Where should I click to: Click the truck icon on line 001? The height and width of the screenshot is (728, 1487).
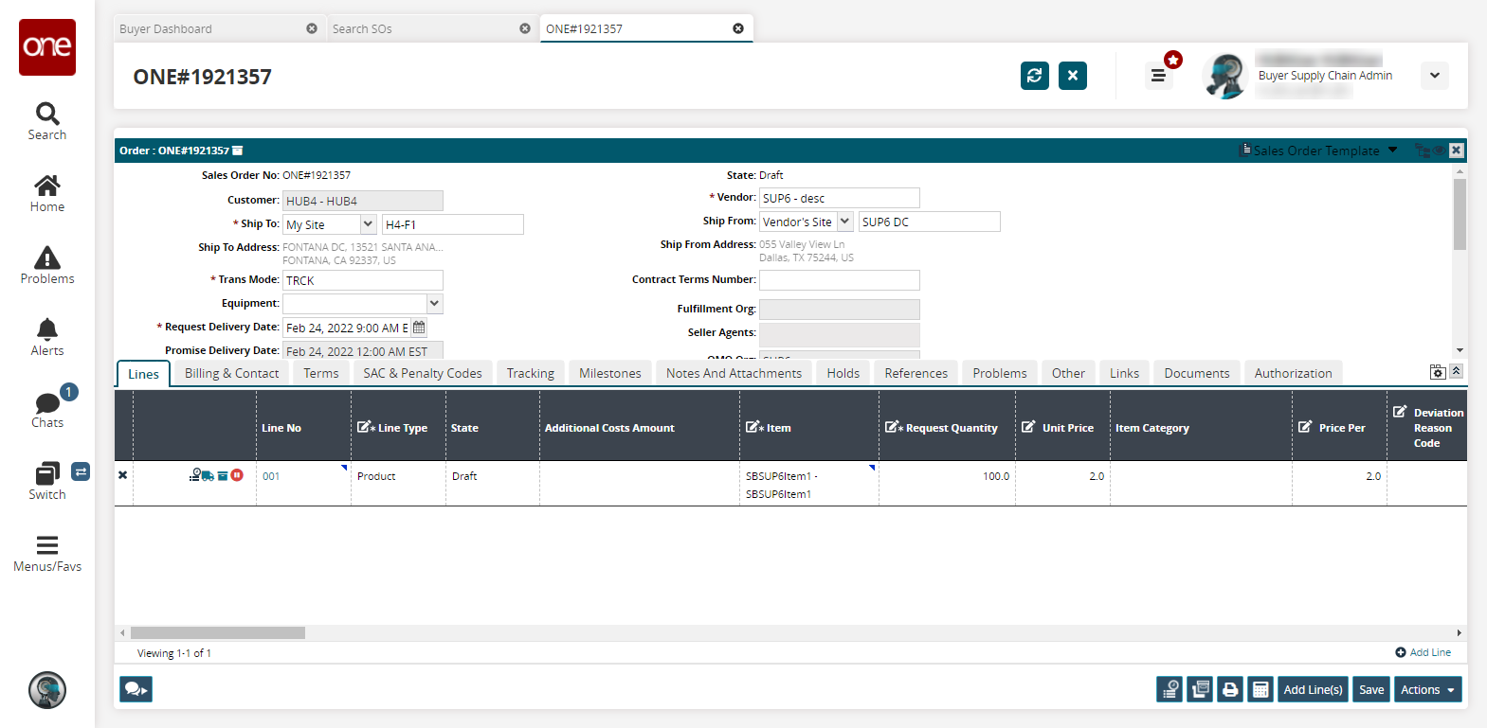pos(208,475)
